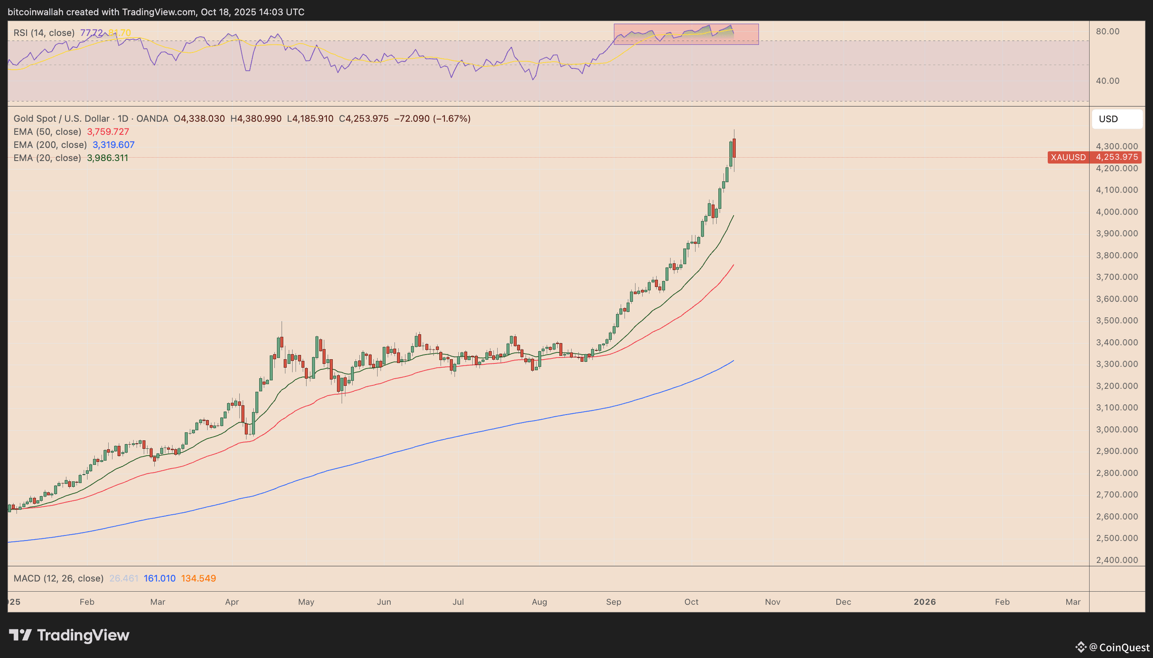This screenshot has height=658, width=1153.
Task: Select the 1D interval label
Action: 123,118
